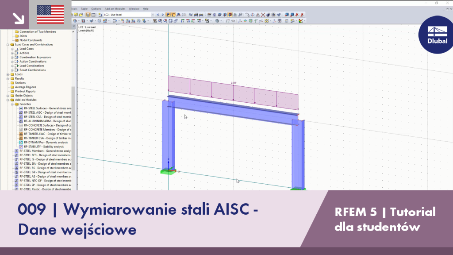This screenshot has height=255, width=453.
Task: Open RF-STABILITY - Stability analysis module
Action: (44, 147)
